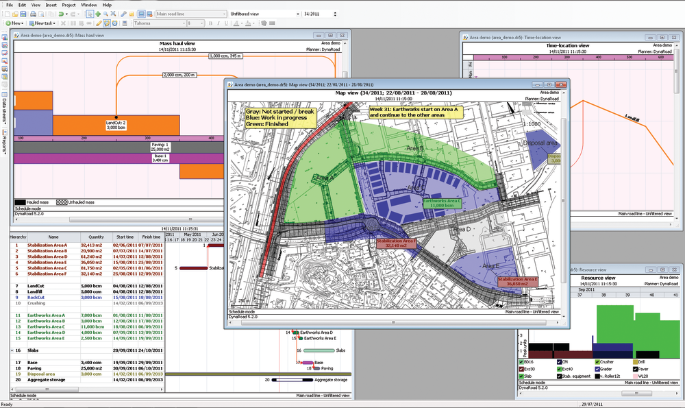The width and height of the screenshot is (685, 408).
Task: Click the second icon in left sidebar
Action: point(4,45)
